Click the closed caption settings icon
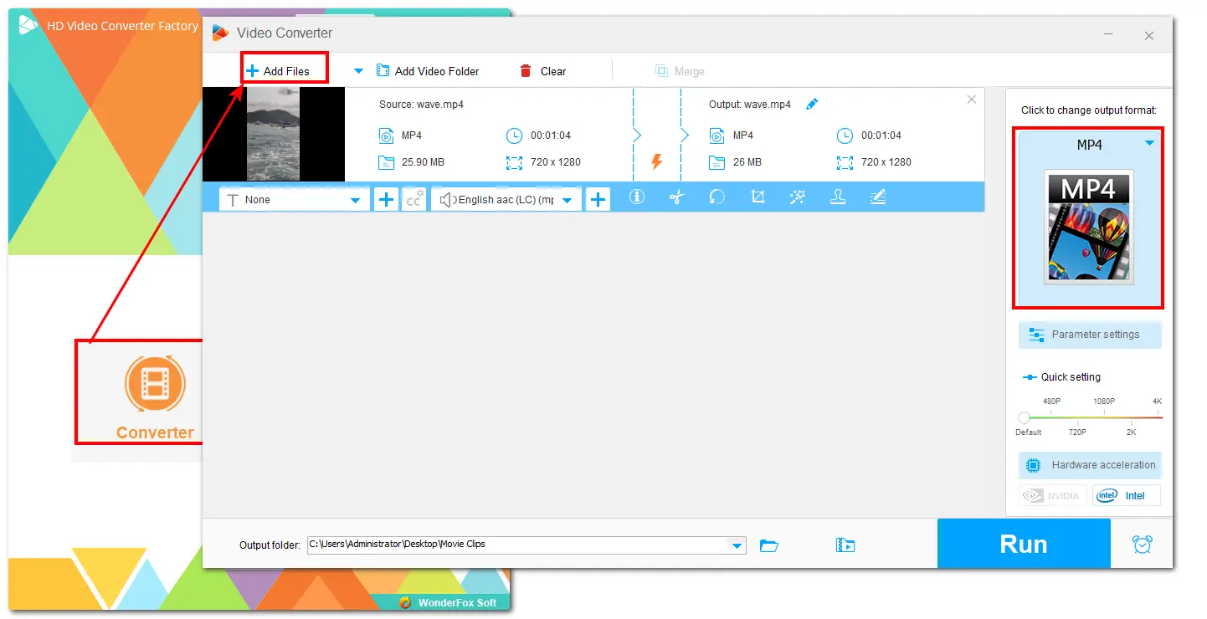 pos(414,200)
